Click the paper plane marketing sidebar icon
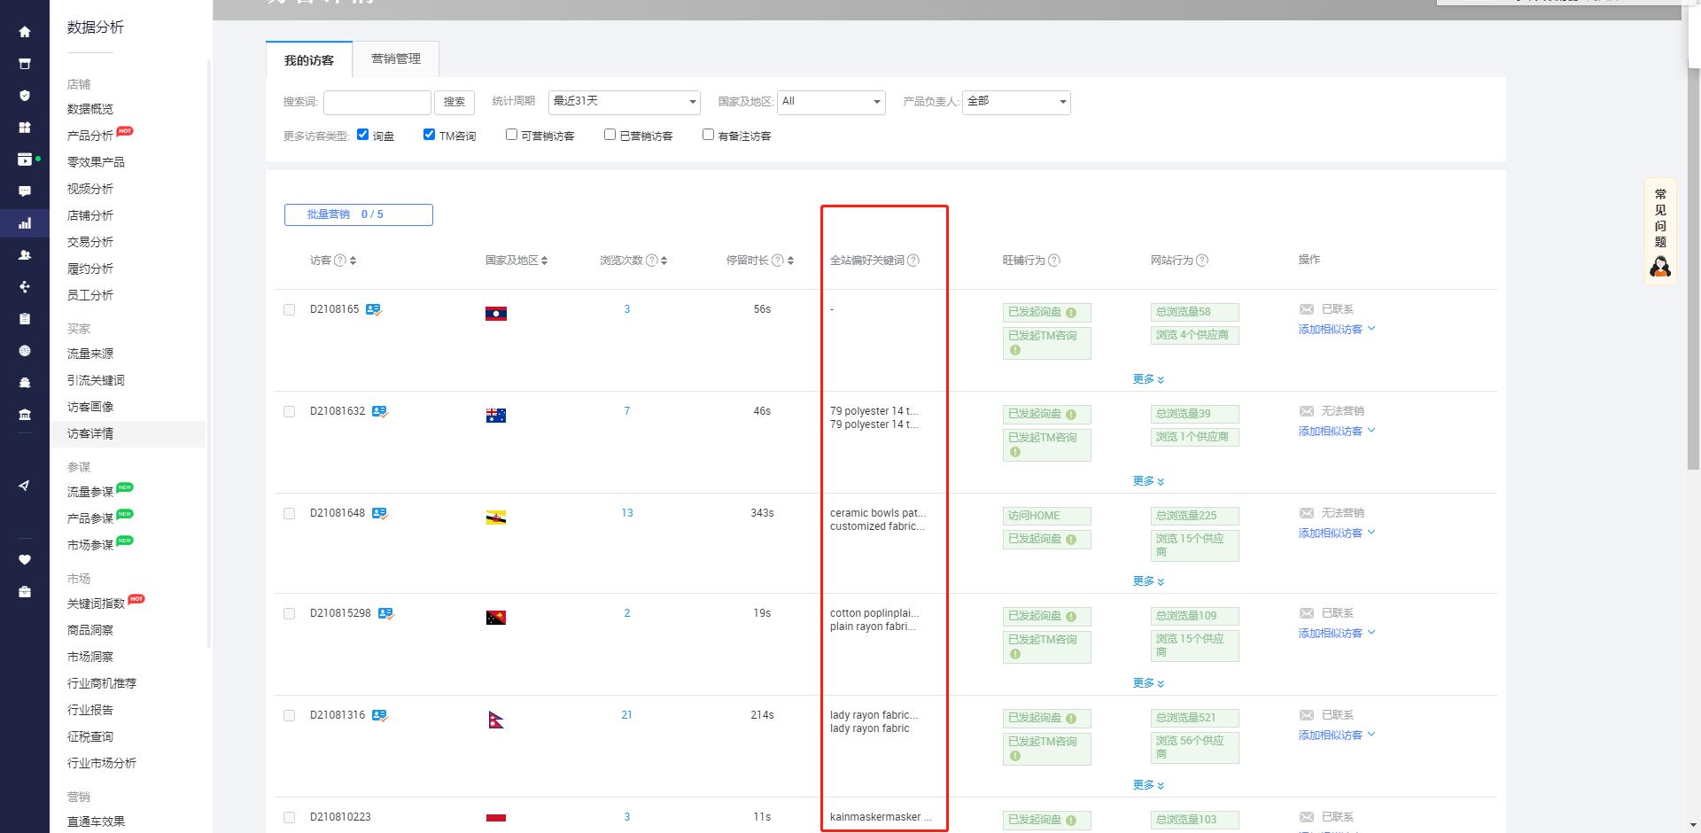Screen dimensions: 1701x833 point(25,486)
